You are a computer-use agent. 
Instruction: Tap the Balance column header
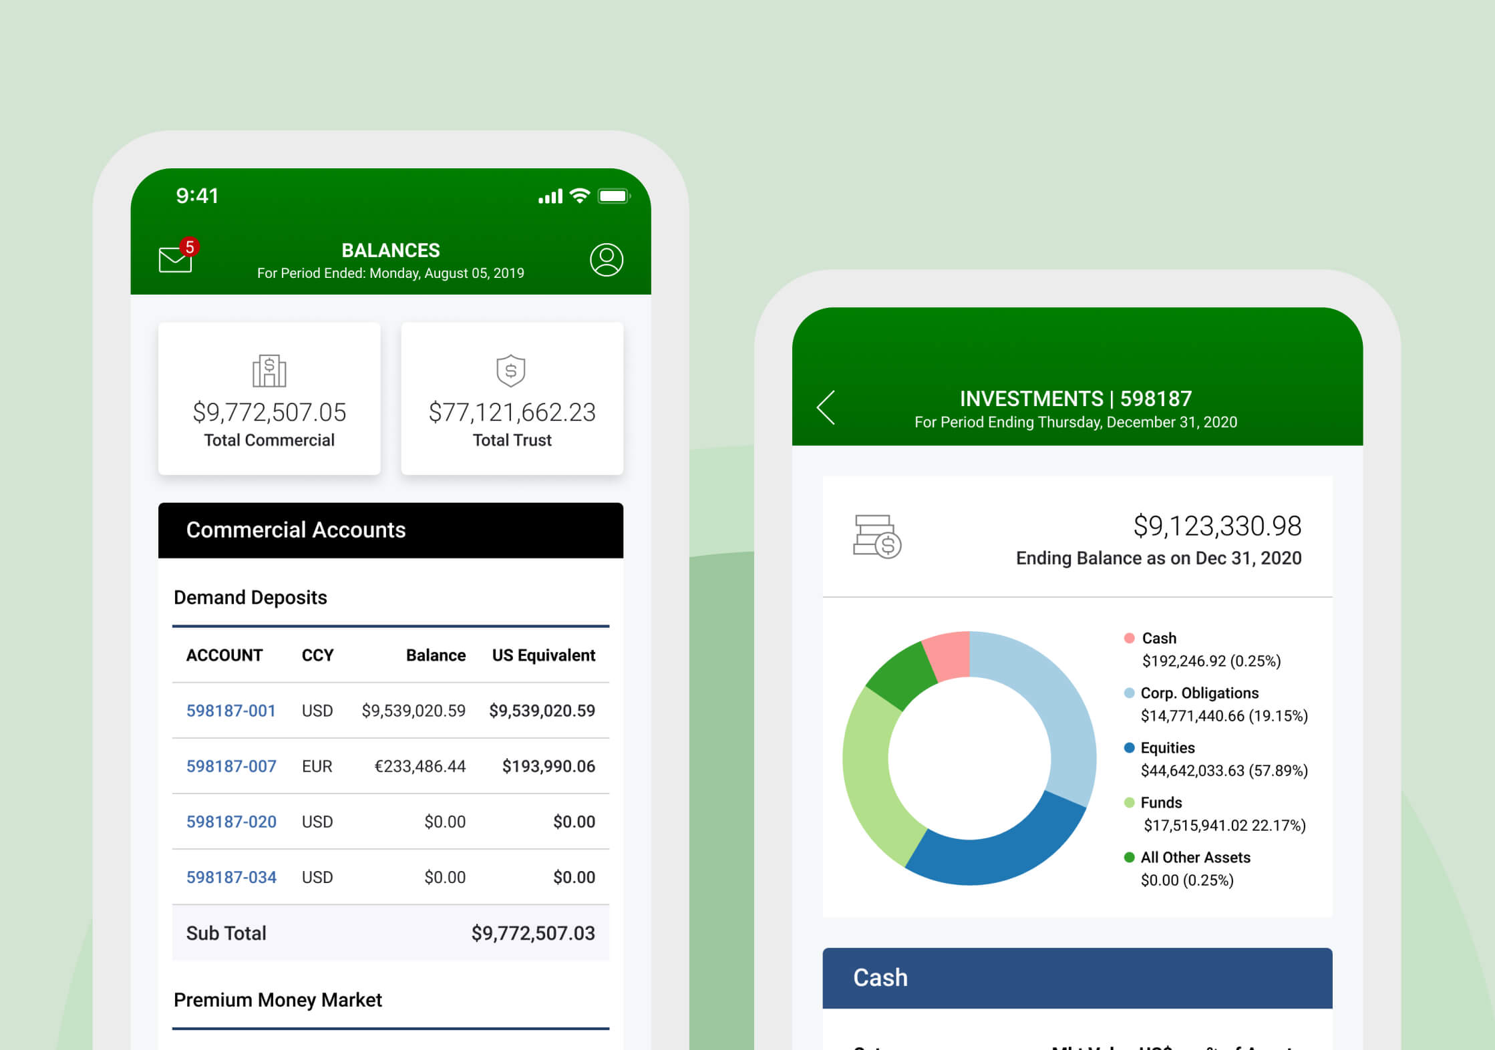coord(436,655)
